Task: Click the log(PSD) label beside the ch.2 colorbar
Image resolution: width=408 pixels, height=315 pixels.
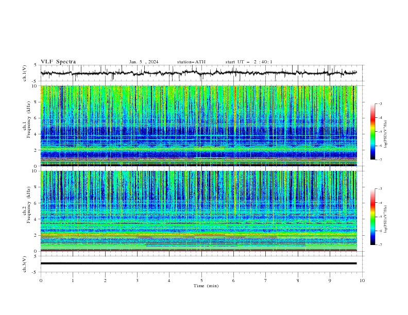Action: pyautogui.click(x=385, y=219)
